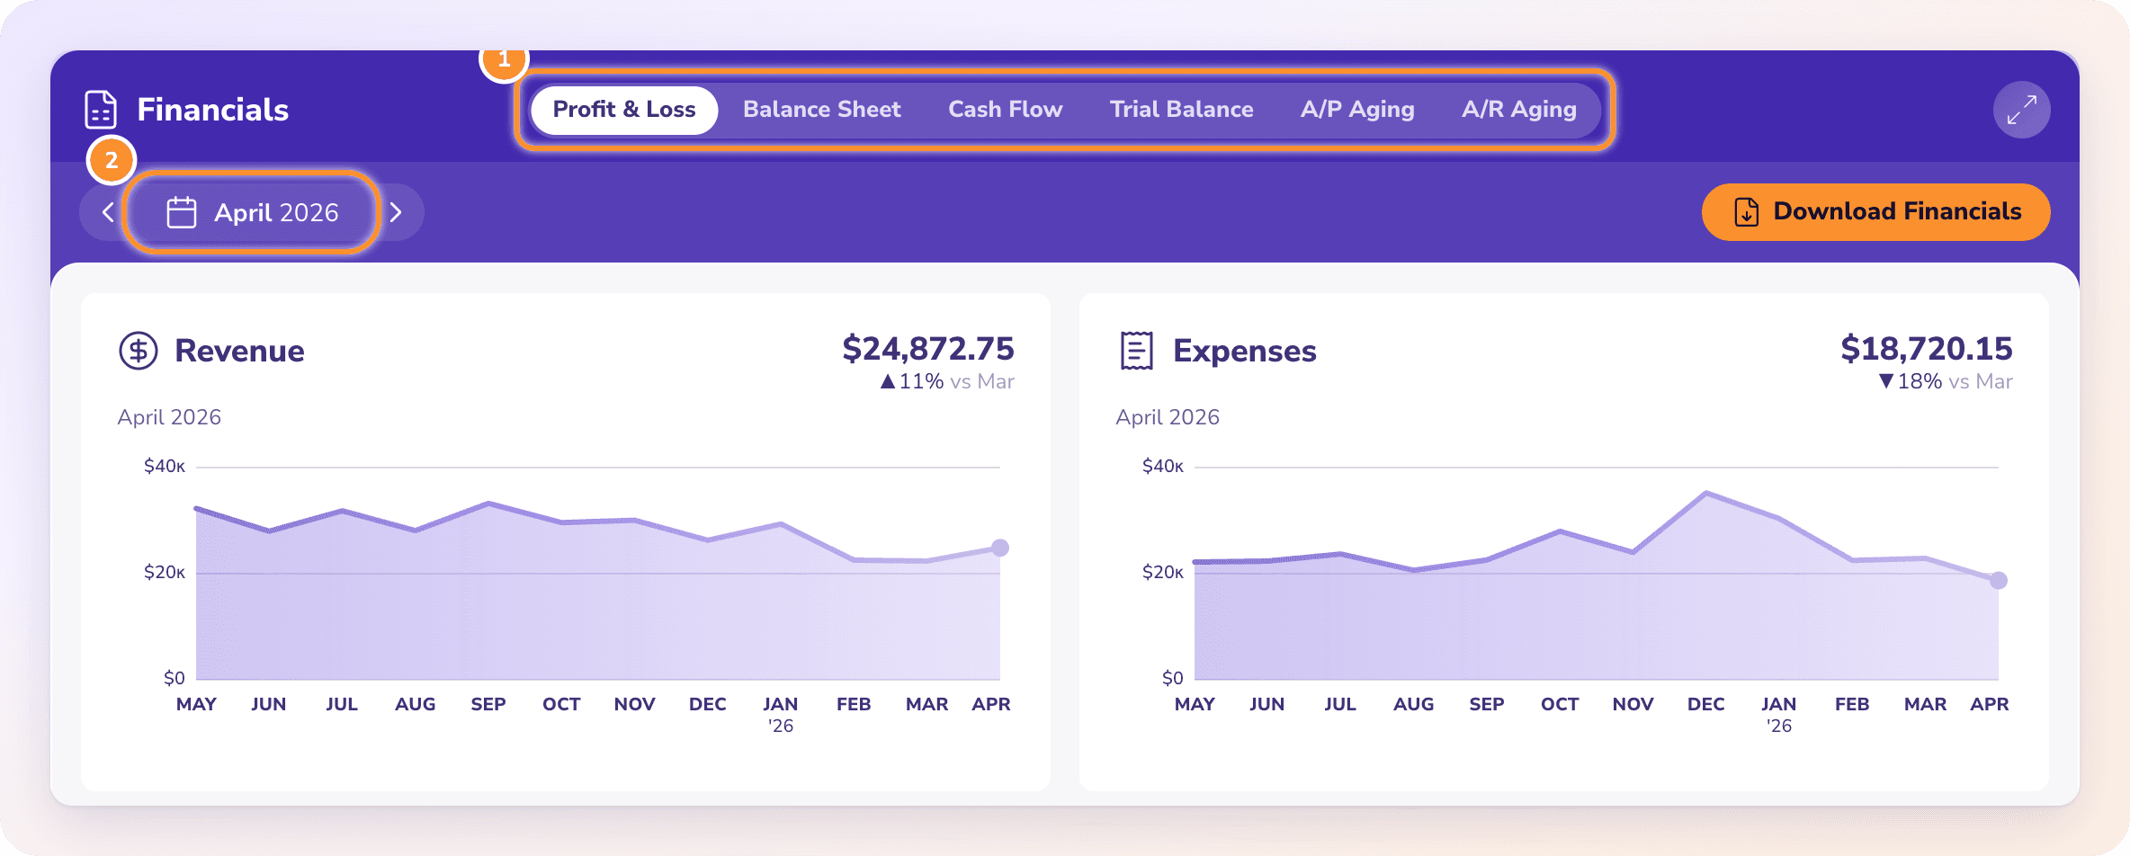Click the Expenses receipt icon
The width and height of the screenshot is (2130, 856).
1137,351
